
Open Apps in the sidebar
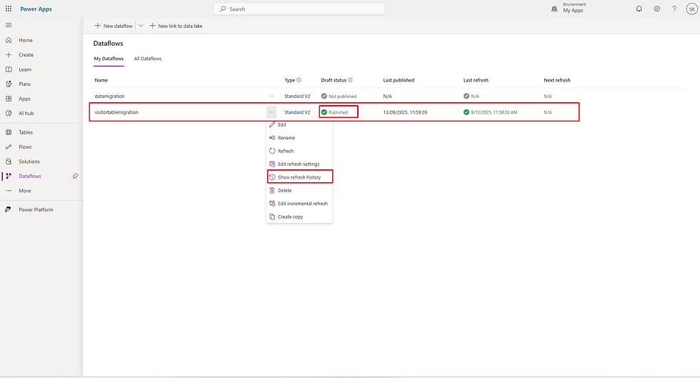[24, 99]
